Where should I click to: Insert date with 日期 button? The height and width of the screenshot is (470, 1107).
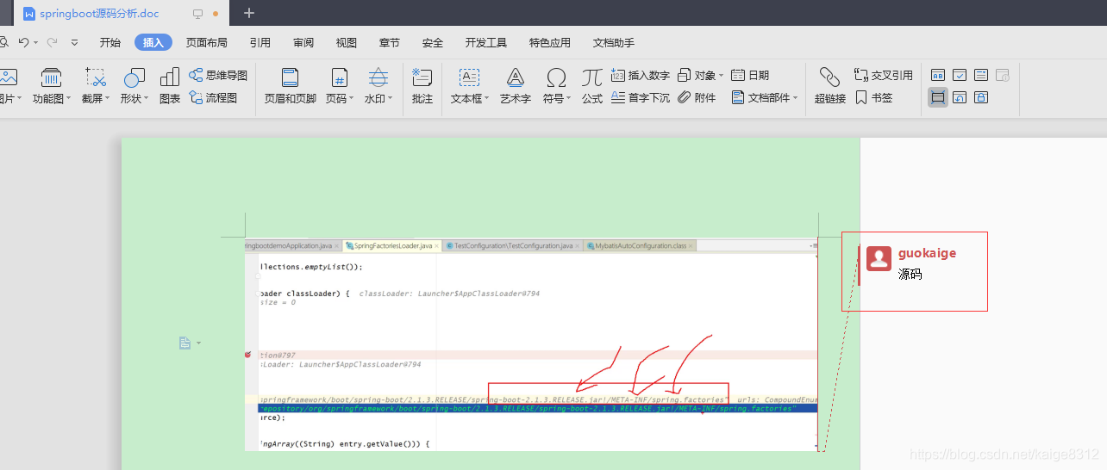click(x=750, y=76)
